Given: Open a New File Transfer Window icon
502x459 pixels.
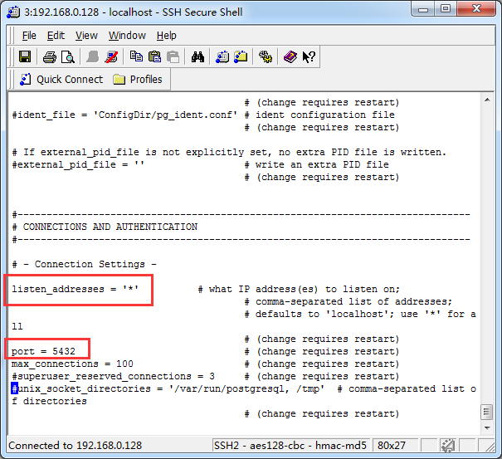Looking at the screenshot, I should (x=241, y=57).
